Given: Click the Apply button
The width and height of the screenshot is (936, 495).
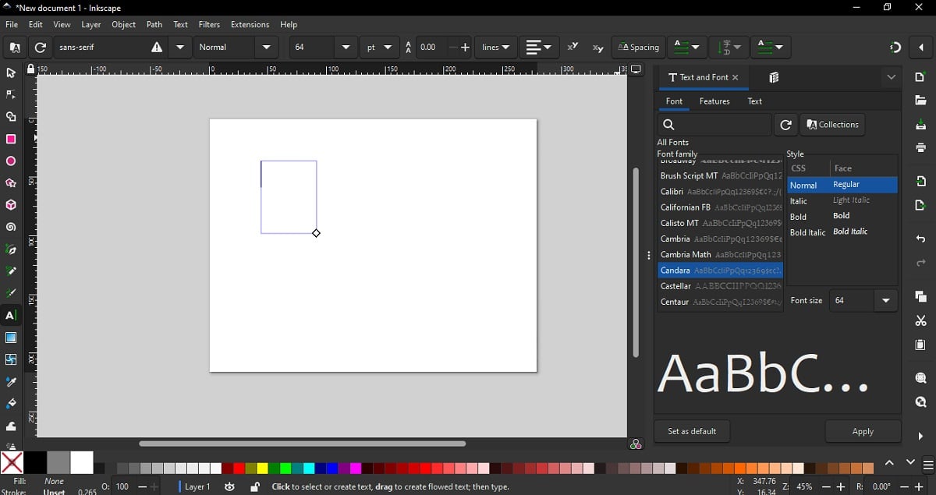Looking at the screenshot, I should coord(863,432).
